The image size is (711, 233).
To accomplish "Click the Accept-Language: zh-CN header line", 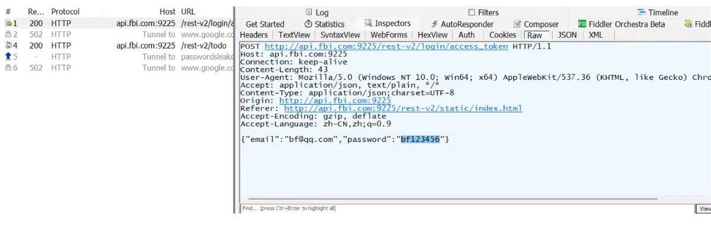I will click(316, 124).
